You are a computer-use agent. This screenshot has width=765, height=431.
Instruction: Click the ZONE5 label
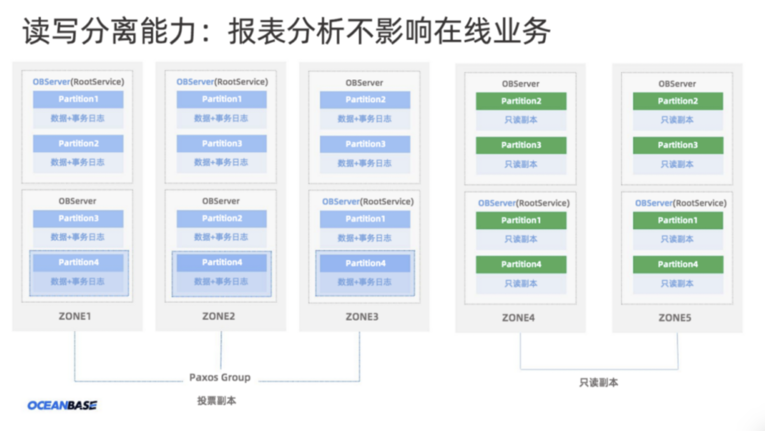675,318
